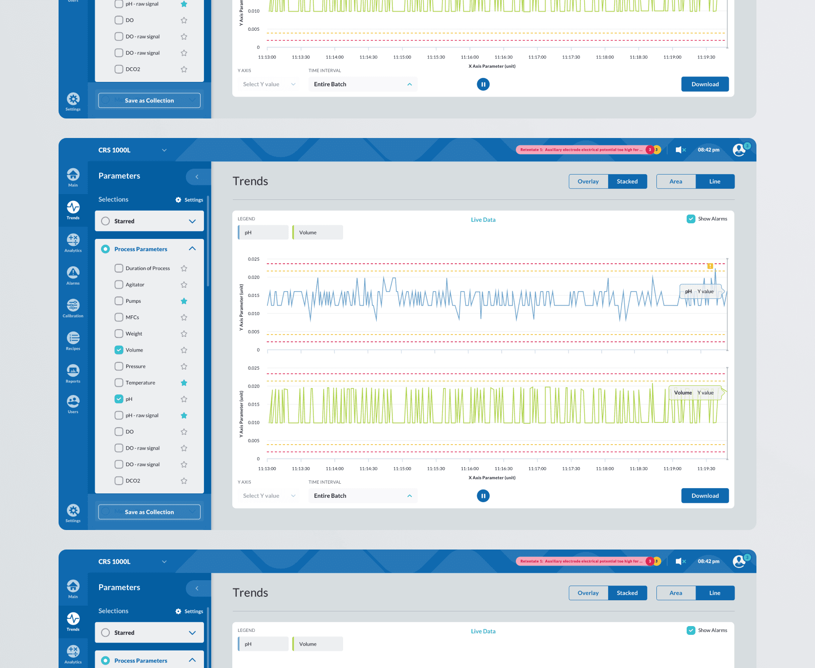Star the Volume parameter
Screen dimensions: 815x668
pos(184,350)
